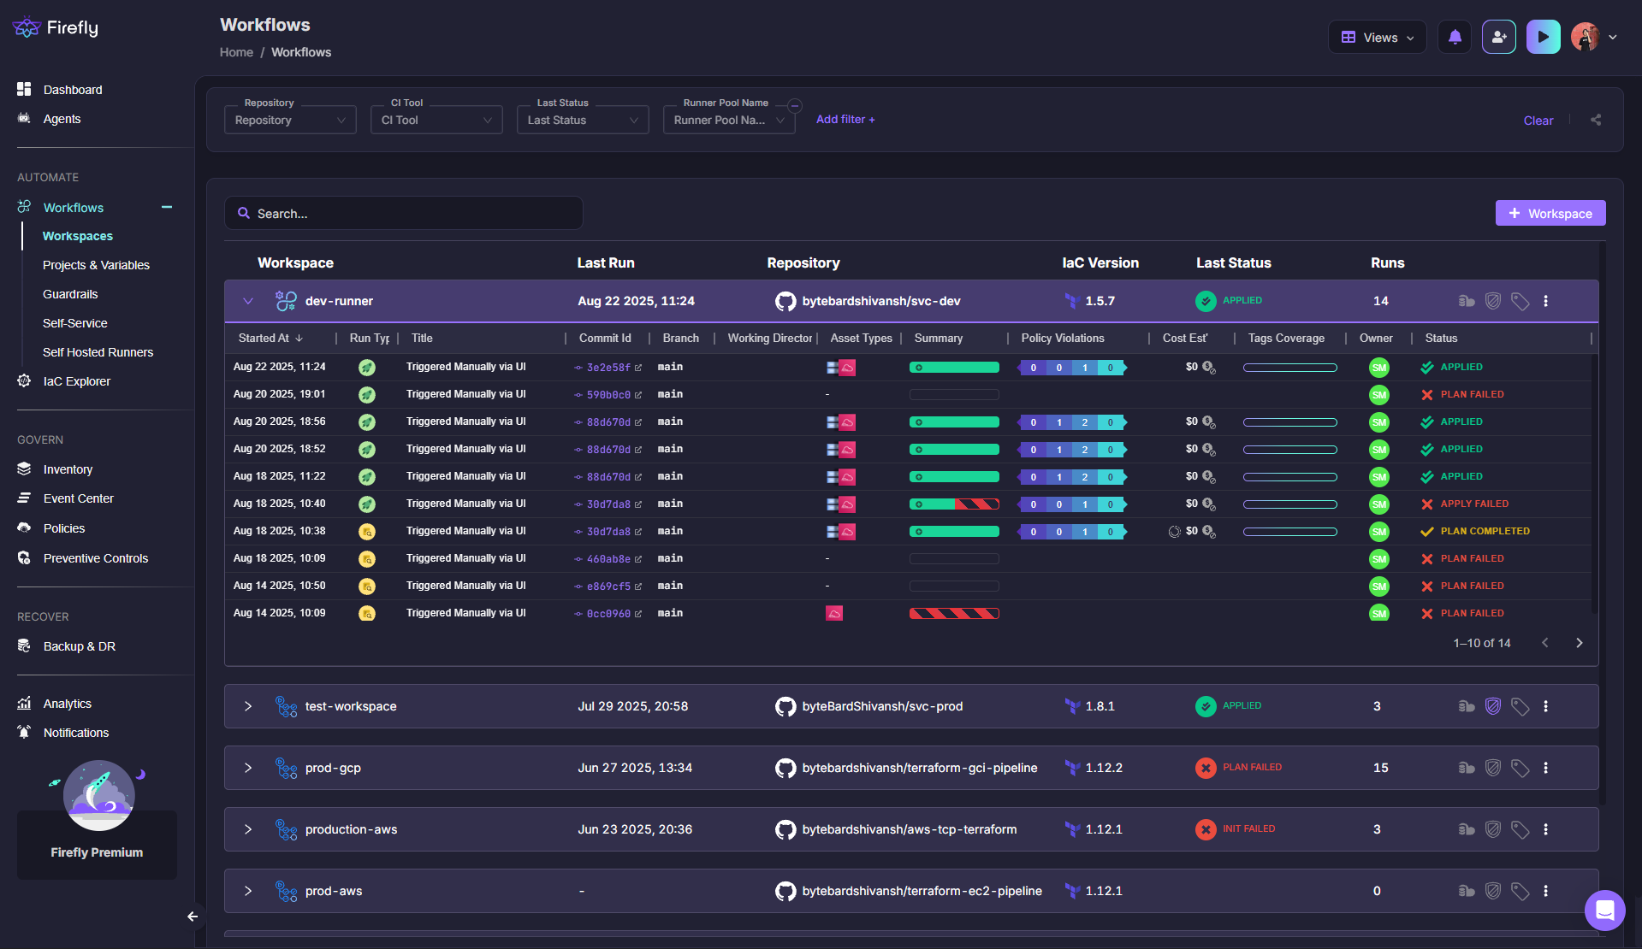Click the share icon next to Clear

click(x=1596, y=121)
